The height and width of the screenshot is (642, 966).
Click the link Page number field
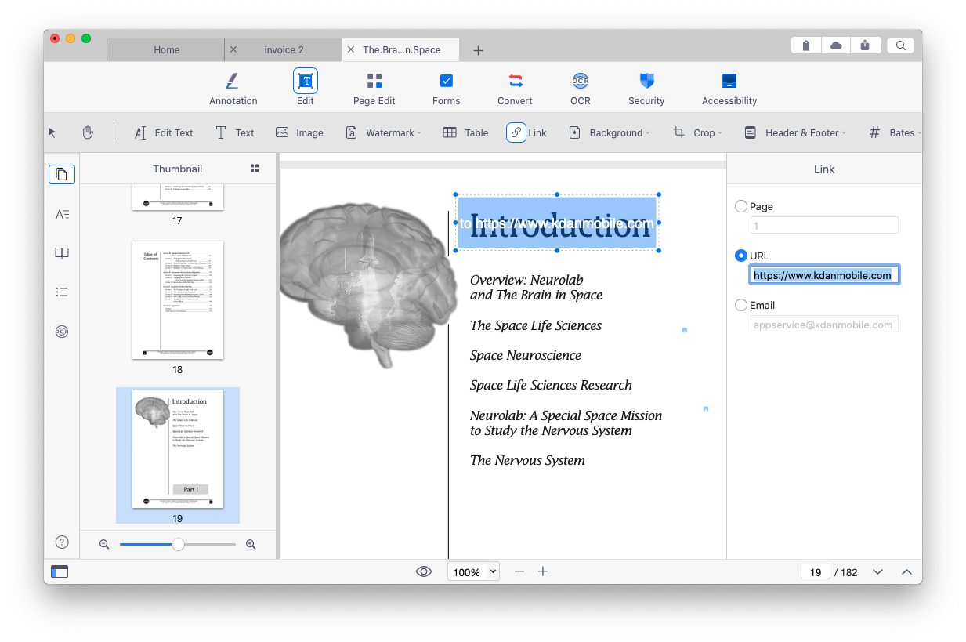(824, 226)
